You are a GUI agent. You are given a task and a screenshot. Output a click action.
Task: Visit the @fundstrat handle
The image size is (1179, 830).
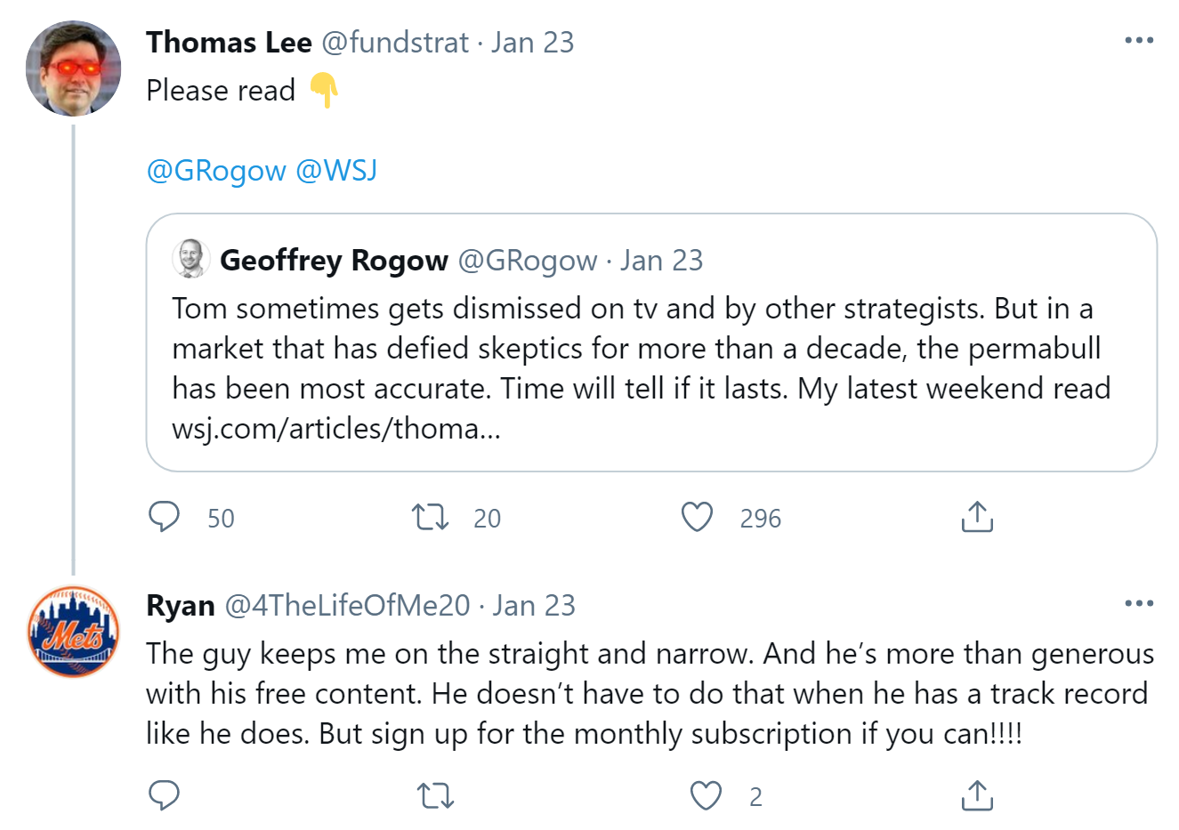[394, 42]
